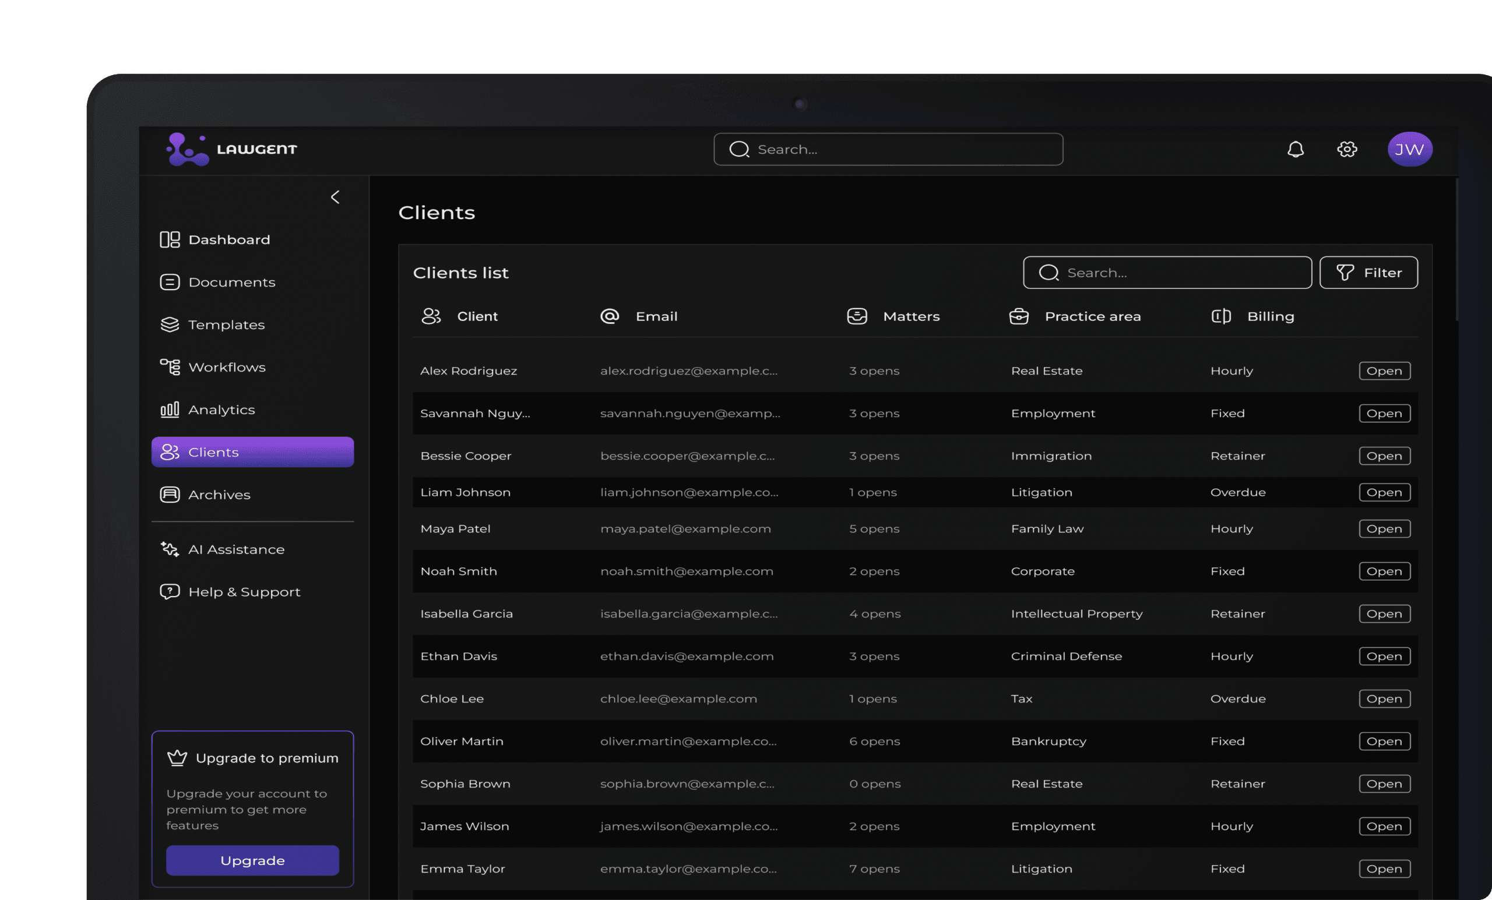Image resolution: width=1492 pixels, height=900 pixels.
Task: Click the top search magnifier icon
Action: pos(740,150)
